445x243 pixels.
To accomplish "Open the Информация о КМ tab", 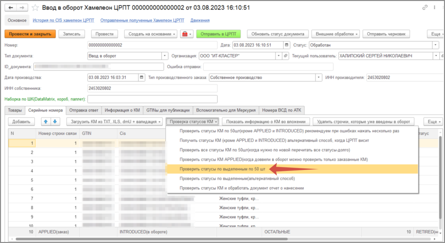I will pyautogui.click(x=122, y=110).
